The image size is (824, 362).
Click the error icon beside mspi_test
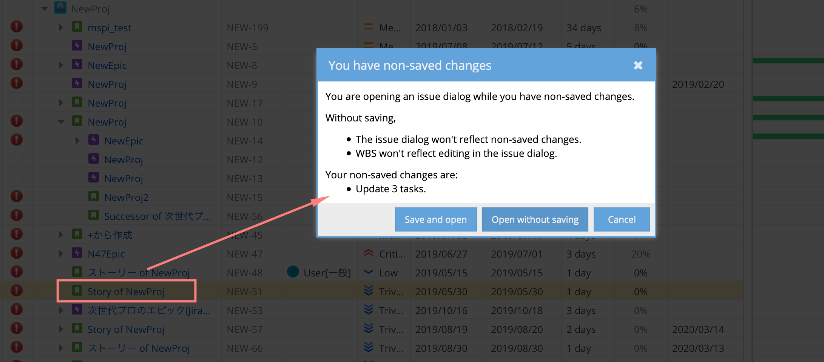tap(17, 27)
